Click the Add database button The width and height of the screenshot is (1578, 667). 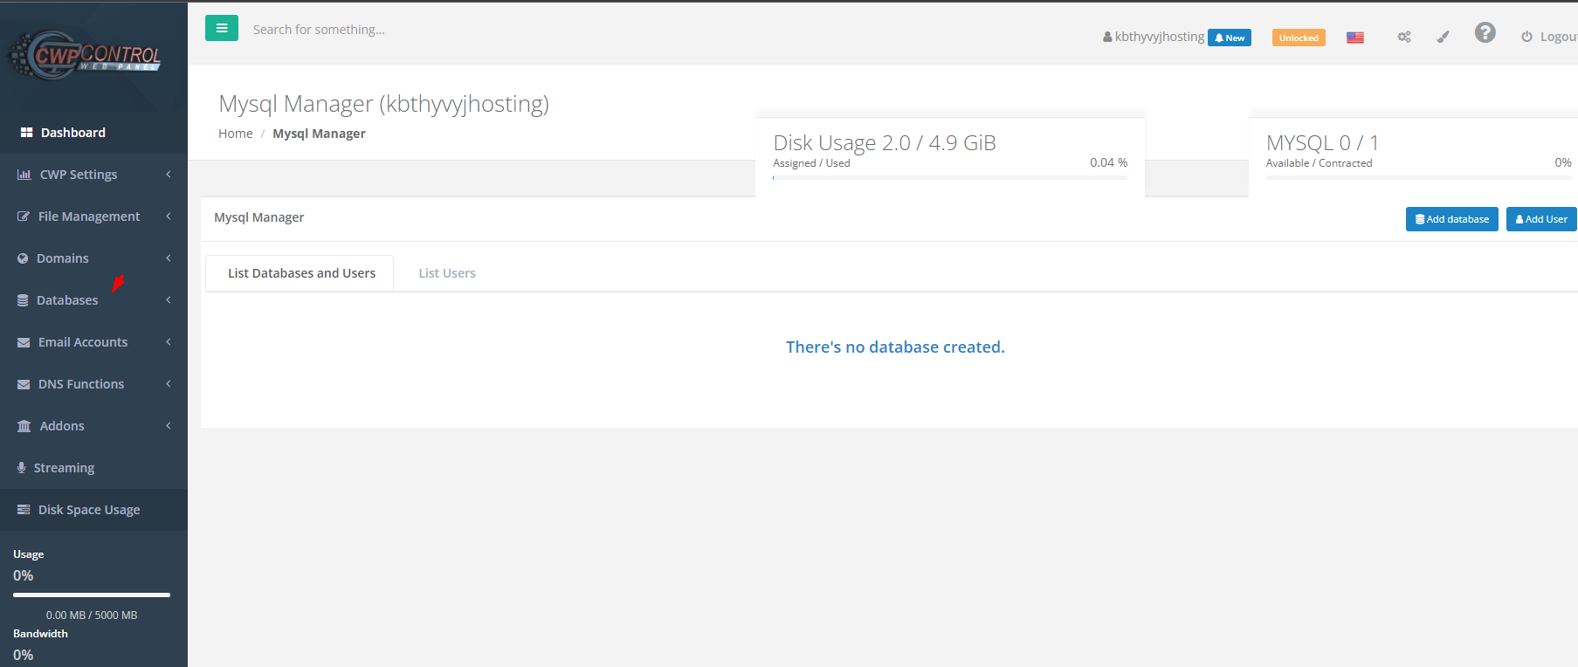click(1451, 219)
